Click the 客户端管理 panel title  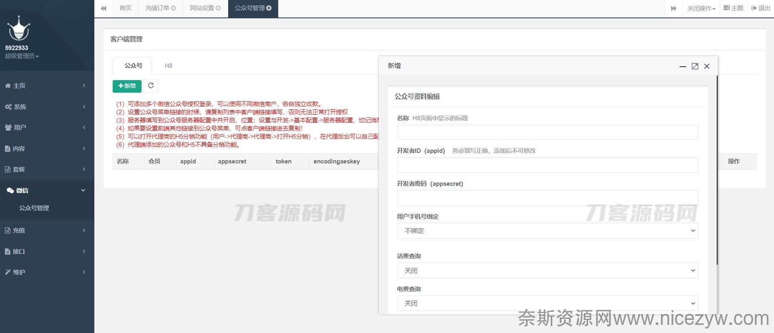pos(126,39)
